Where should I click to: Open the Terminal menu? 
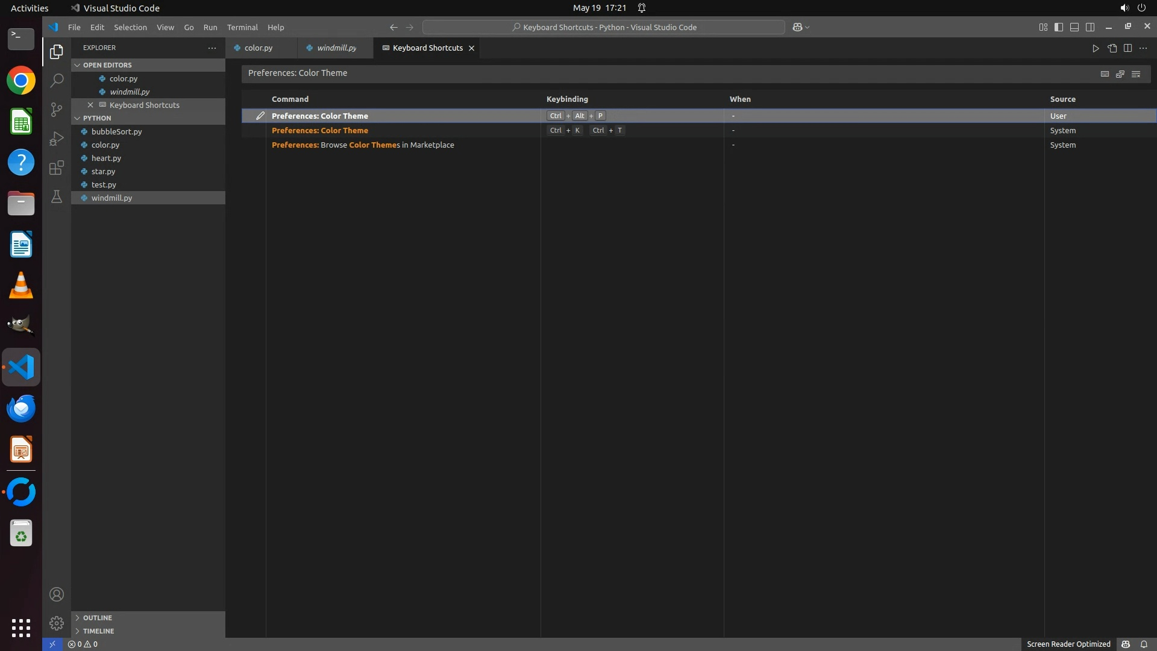tap(242, 27)
